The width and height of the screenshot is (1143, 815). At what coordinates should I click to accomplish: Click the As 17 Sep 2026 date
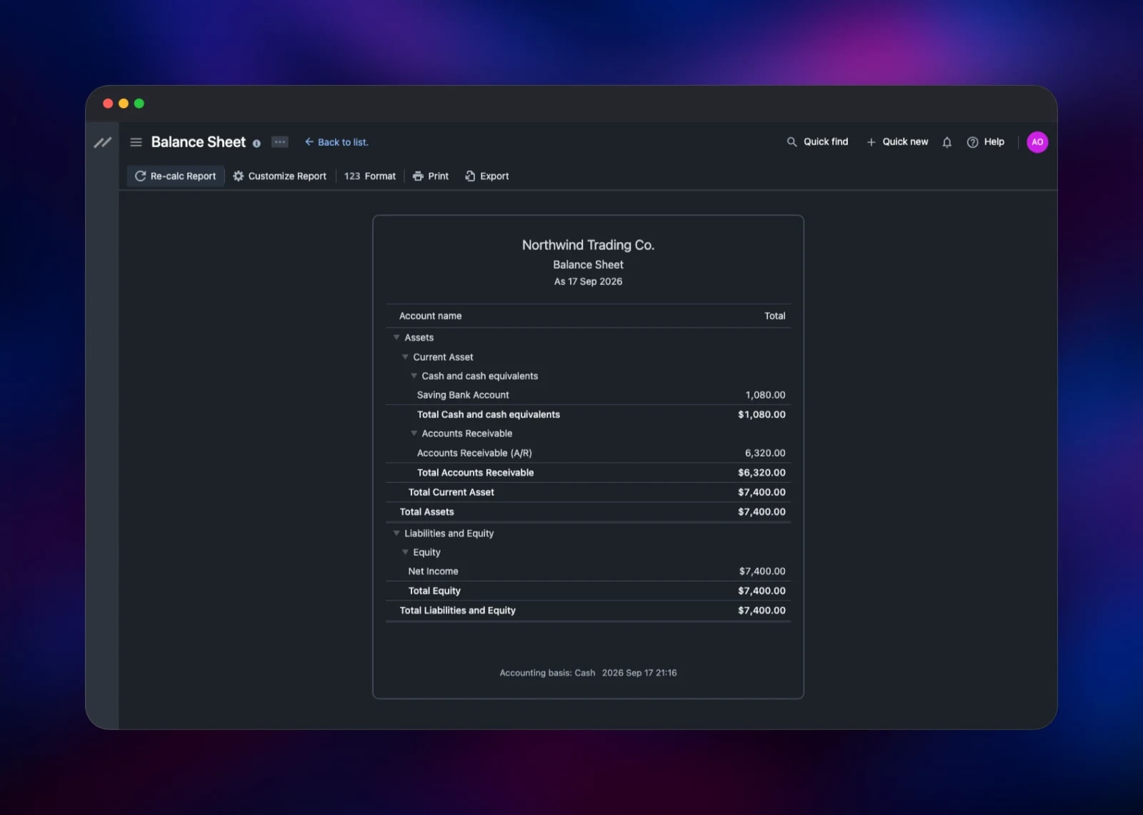[588, 281]
